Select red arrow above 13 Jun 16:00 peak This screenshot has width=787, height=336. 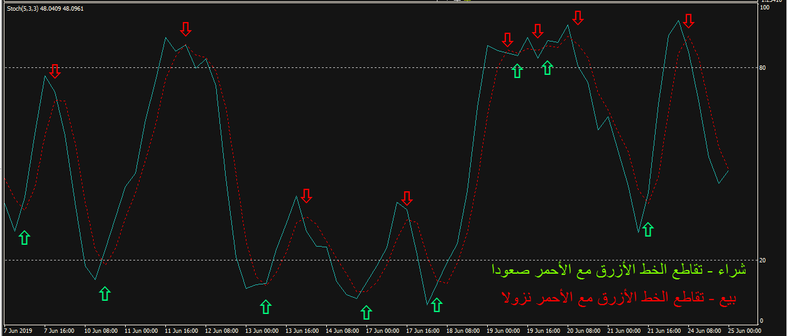tap(306, 196)
